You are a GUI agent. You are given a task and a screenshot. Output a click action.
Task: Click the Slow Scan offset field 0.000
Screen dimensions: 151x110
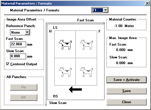click(x=18, y=56)
